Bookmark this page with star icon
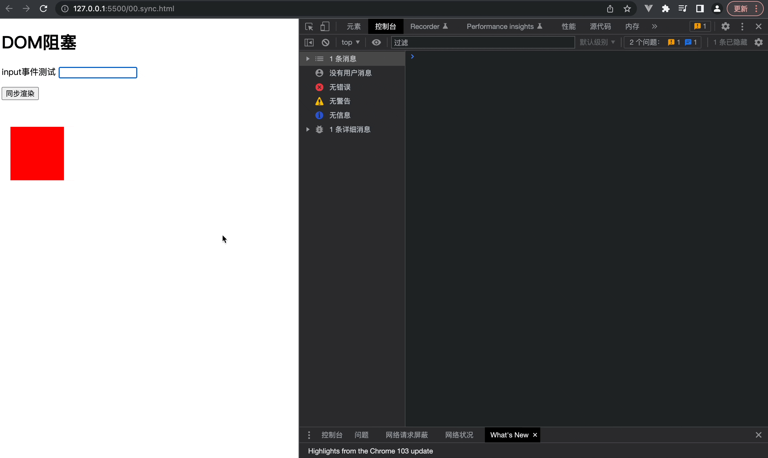Image resolution: width=768 pixels, height=458 pixels. pyautogui.click(x=627, y=9)
